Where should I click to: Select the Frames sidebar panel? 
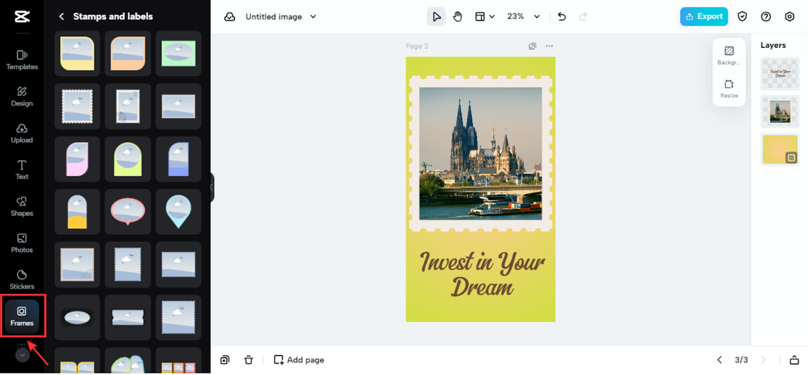pos(21,316)
